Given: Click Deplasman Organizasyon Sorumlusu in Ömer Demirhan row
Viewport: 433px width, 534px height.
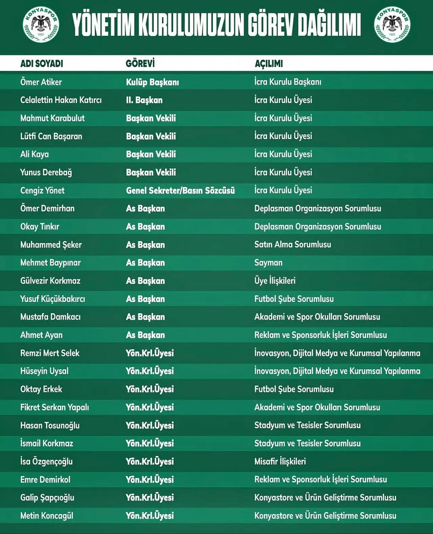Looking at the screenshot, I should coord(318,208).
